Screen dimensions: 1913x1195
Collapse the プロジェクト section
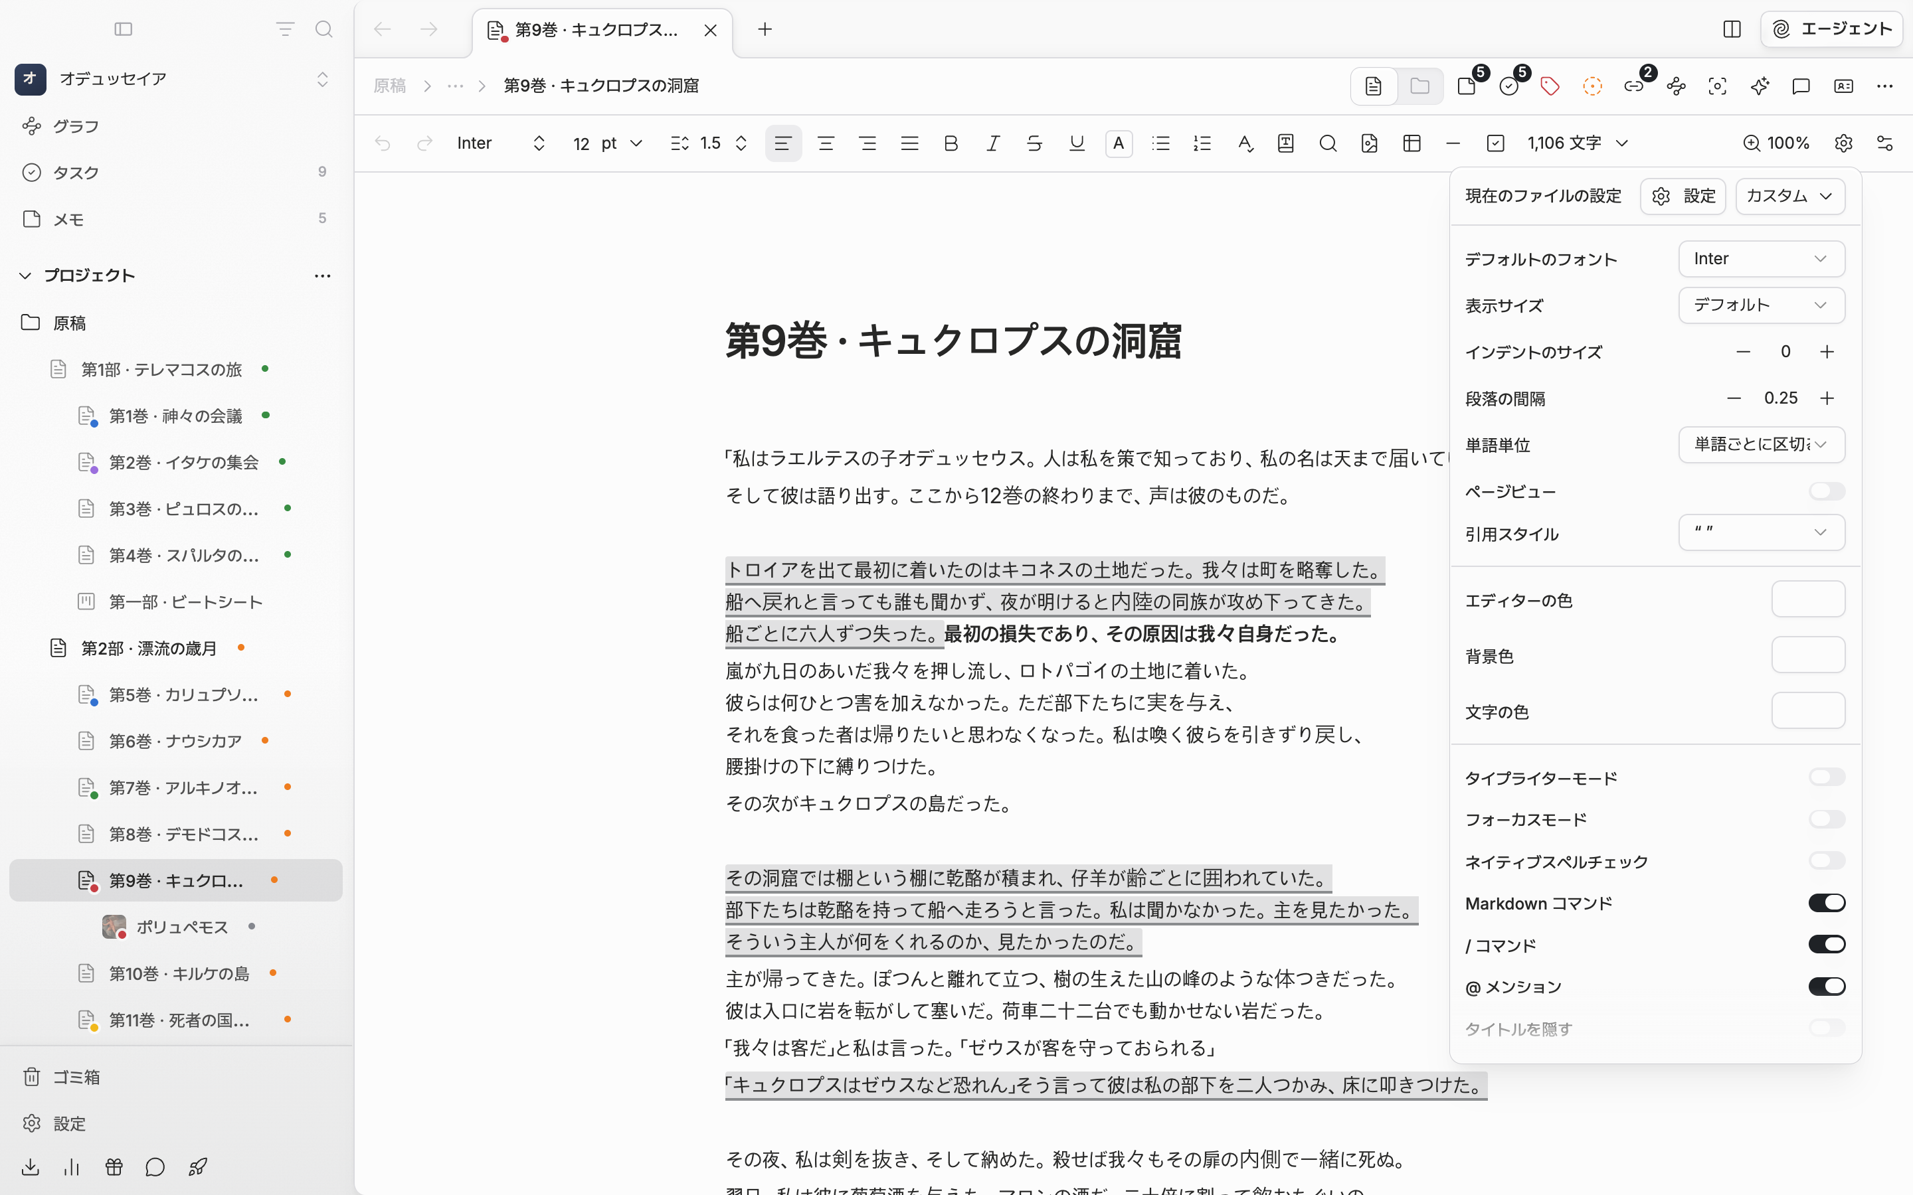click(x=25, y=275)
